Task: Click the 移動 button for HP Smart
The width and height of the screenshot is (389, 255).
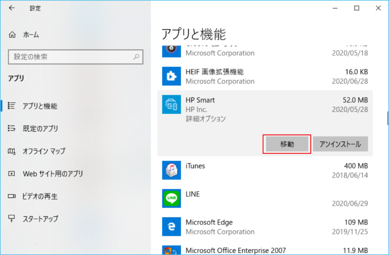Action: click(x=287, y=144)
